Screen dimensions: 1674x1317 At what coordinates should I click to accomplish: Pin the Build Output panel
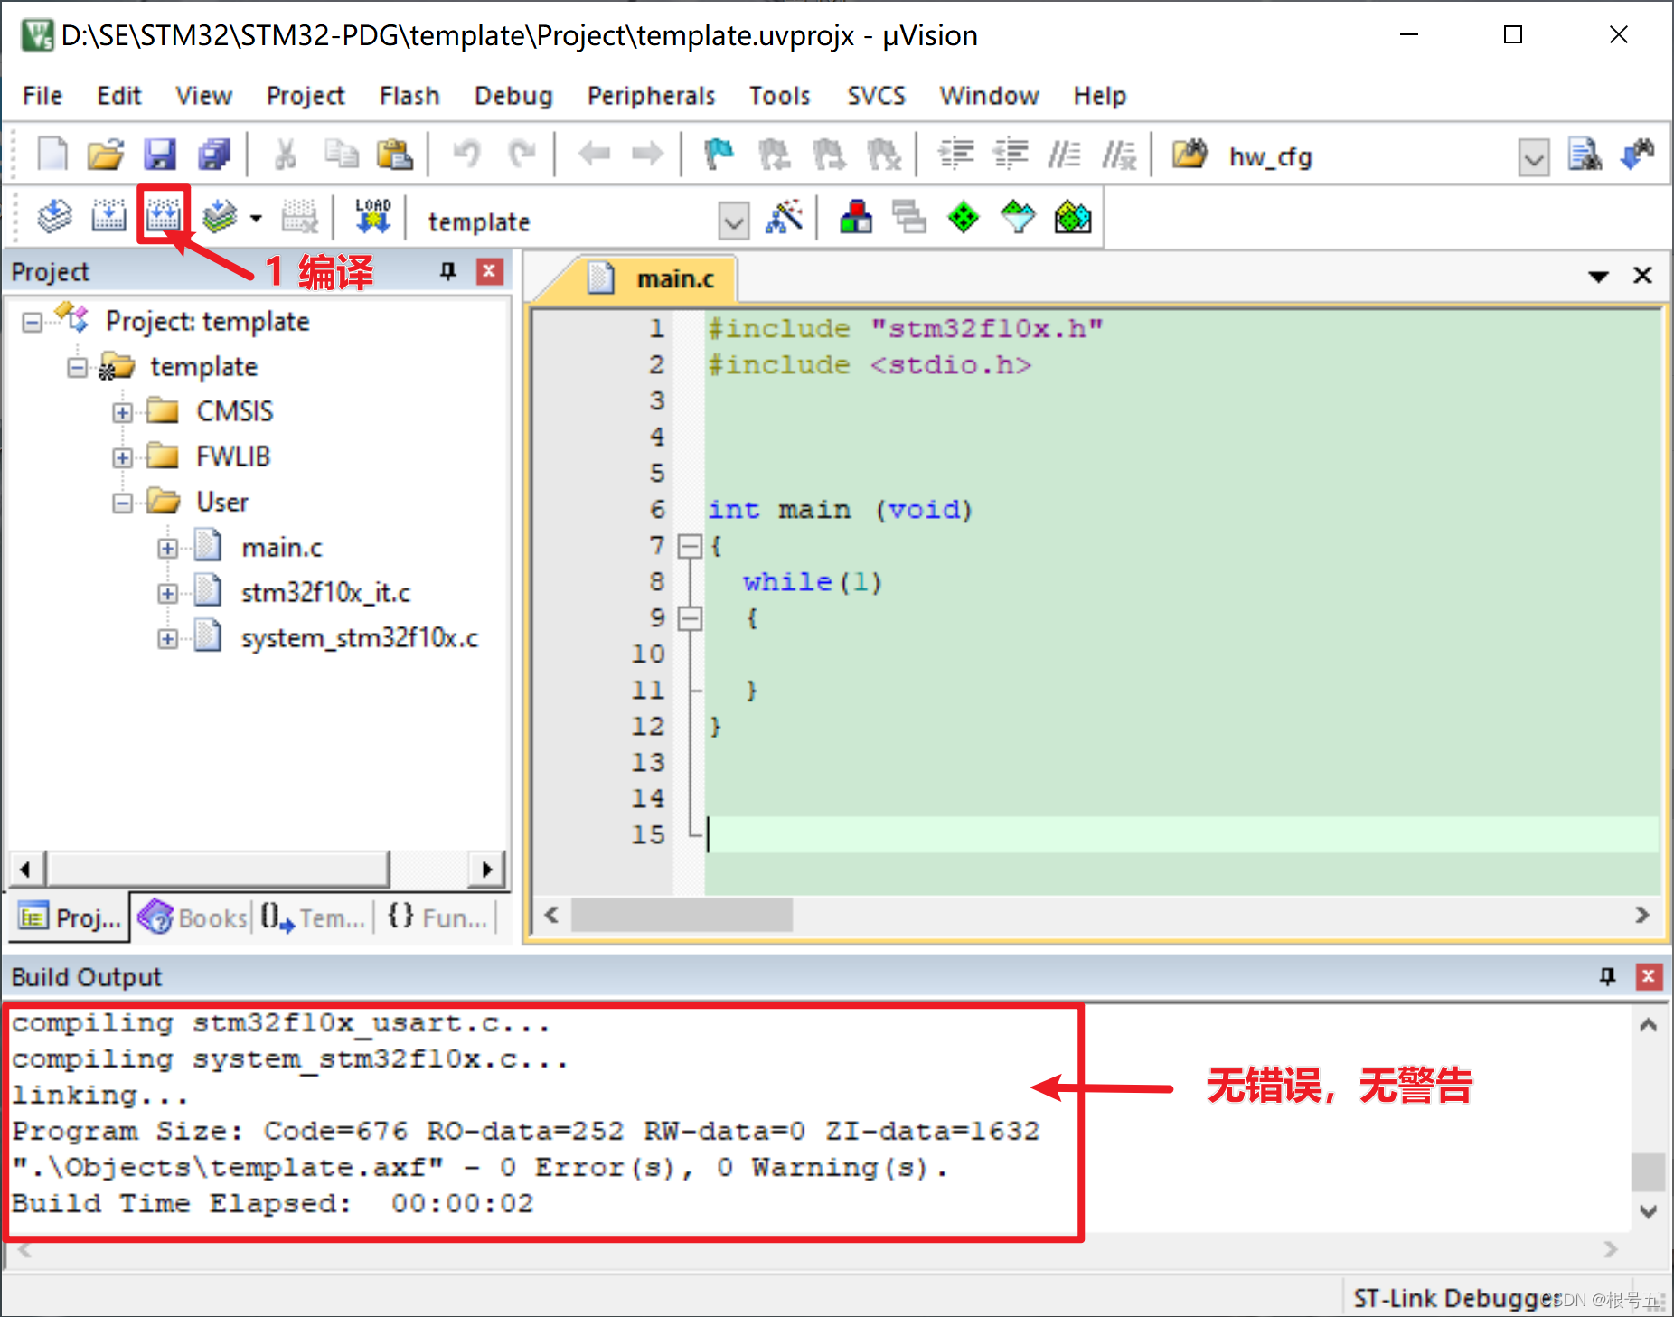pyautogui.click(x=1607, y=976)
